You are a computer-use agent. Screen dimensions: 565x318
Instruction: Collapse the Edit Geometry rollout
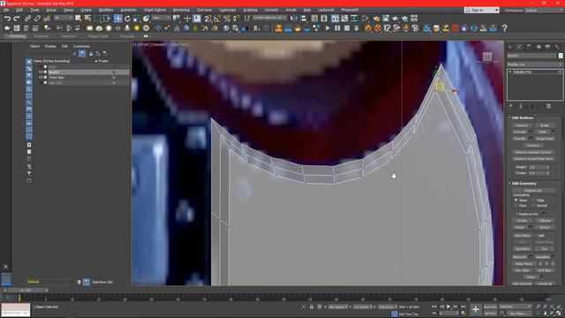click(524, 184)
